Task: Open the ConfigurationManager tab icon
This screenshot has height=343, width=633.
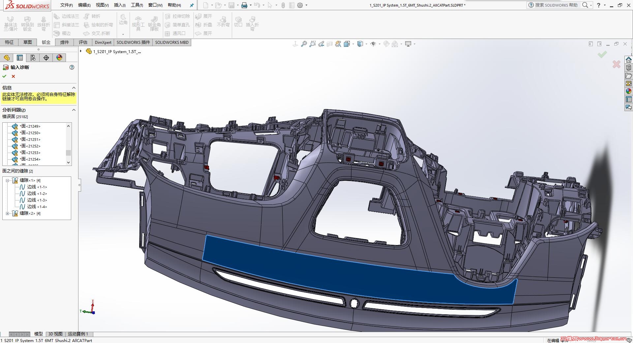Action: pos(33,58)
